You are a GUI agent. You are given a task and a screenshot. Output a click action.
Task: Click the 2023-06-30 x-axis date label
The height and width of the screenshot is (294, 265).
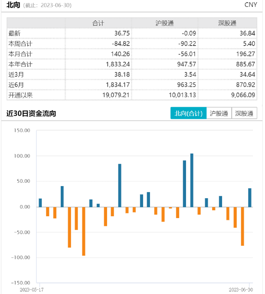pos(241,290)
